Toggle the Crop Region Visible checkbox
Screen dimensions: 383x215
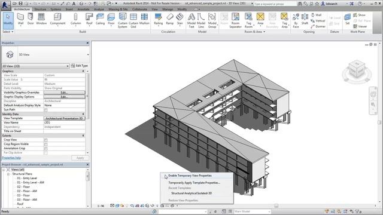pos(45,145)
